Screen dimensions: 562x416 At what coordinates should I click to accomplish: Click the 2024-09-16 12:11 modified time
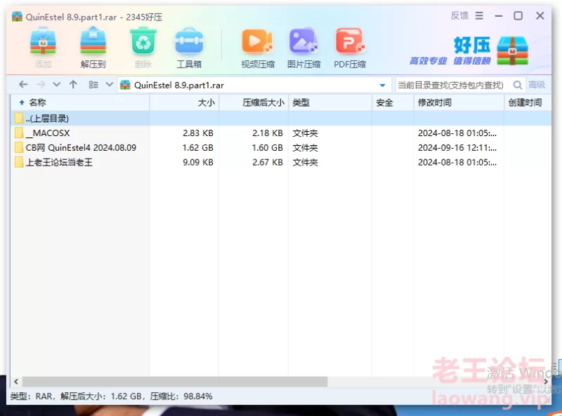pyautogui.click(x=457, y=148)
